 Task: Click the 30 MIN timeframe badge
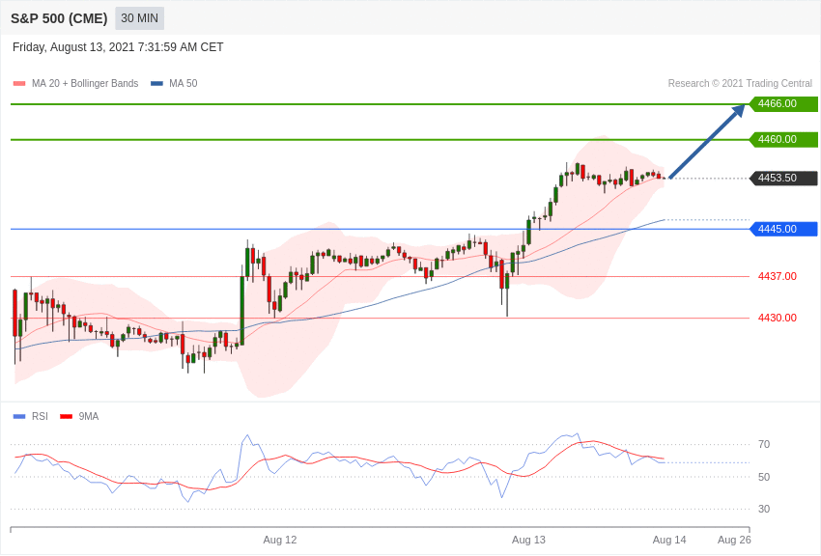point(139,18)
